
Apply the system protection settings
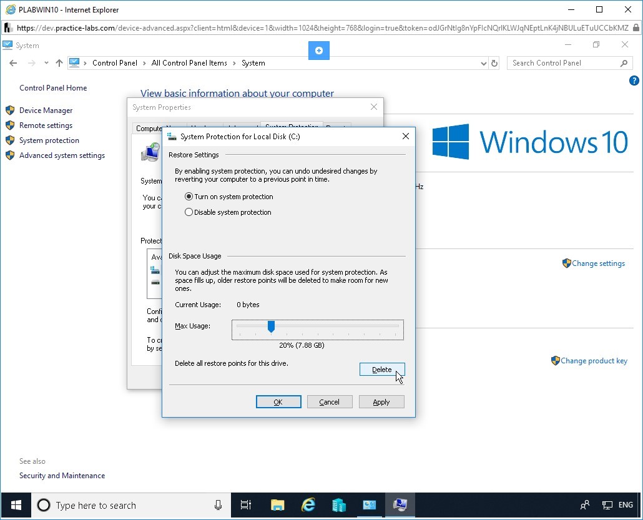click(381, 402)
